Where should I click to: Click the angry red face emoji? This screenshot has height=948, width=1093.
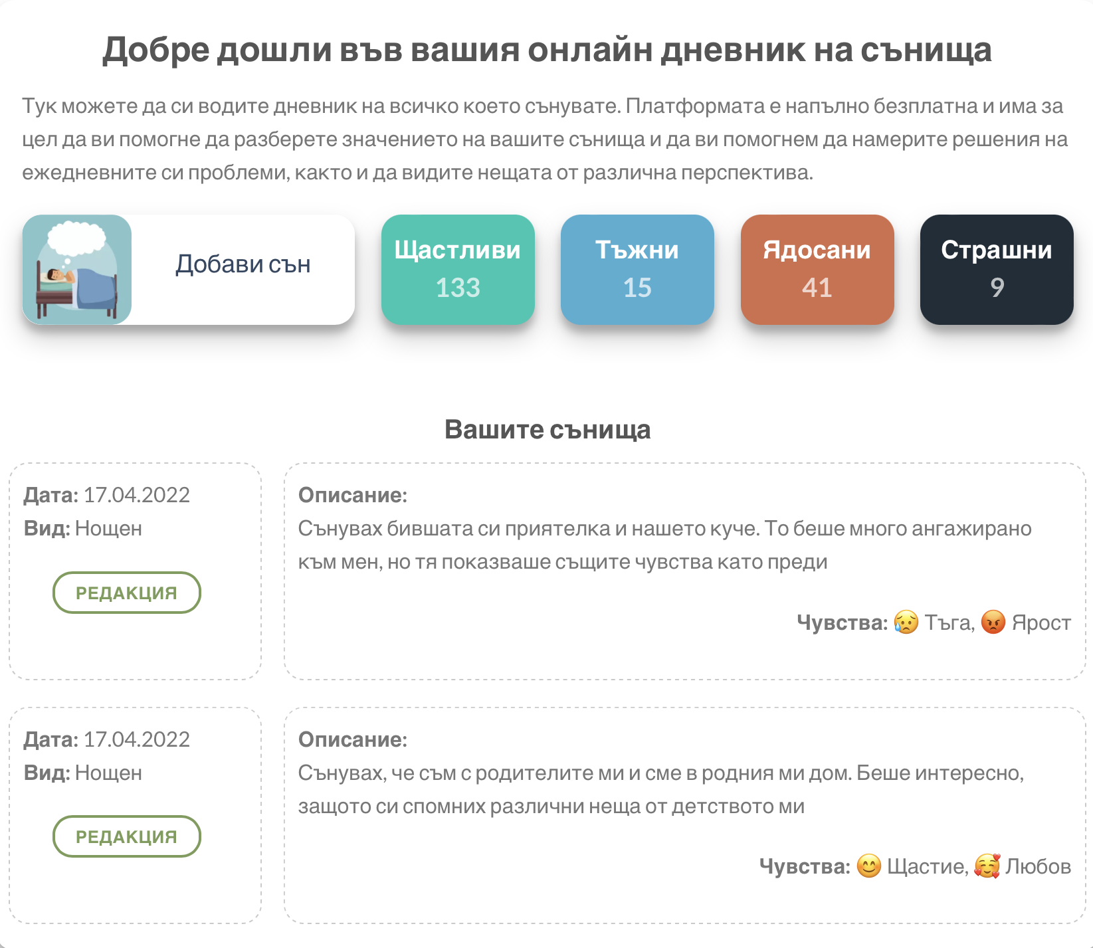pyautogui.click(x=993, y=622)
